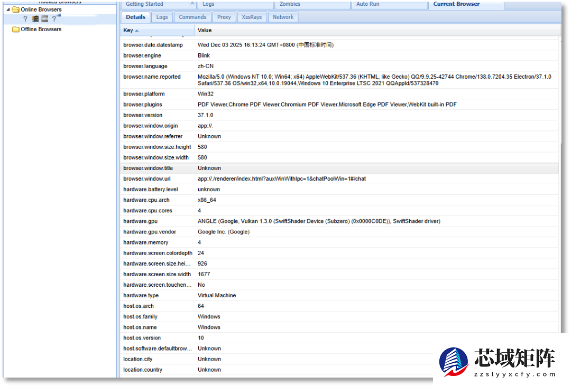Open the Logs sub-tab next to Details

coord(162,17)
